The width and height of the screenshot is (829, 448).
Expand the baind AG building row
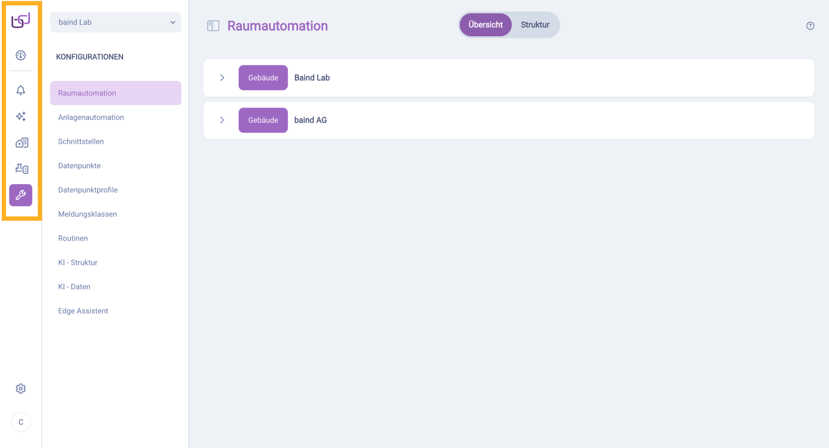tap(222, 120)
